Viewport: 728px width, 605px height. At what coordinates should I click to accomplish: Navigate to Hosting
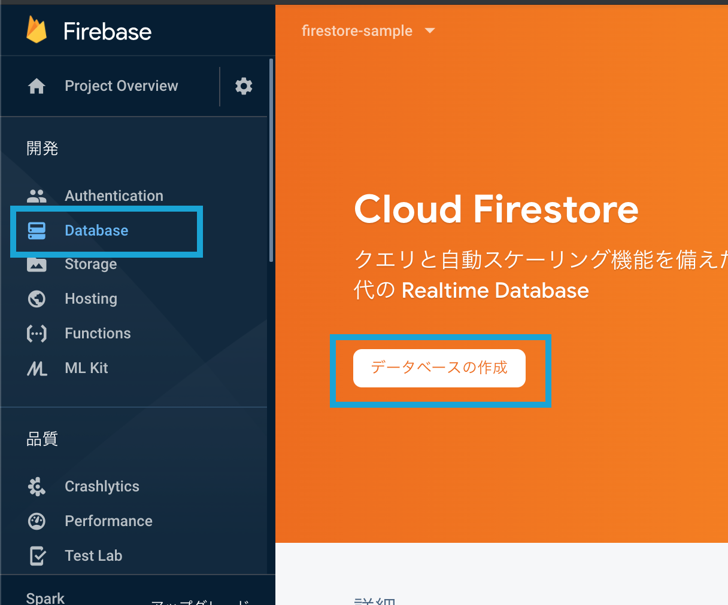pos(91,299)
